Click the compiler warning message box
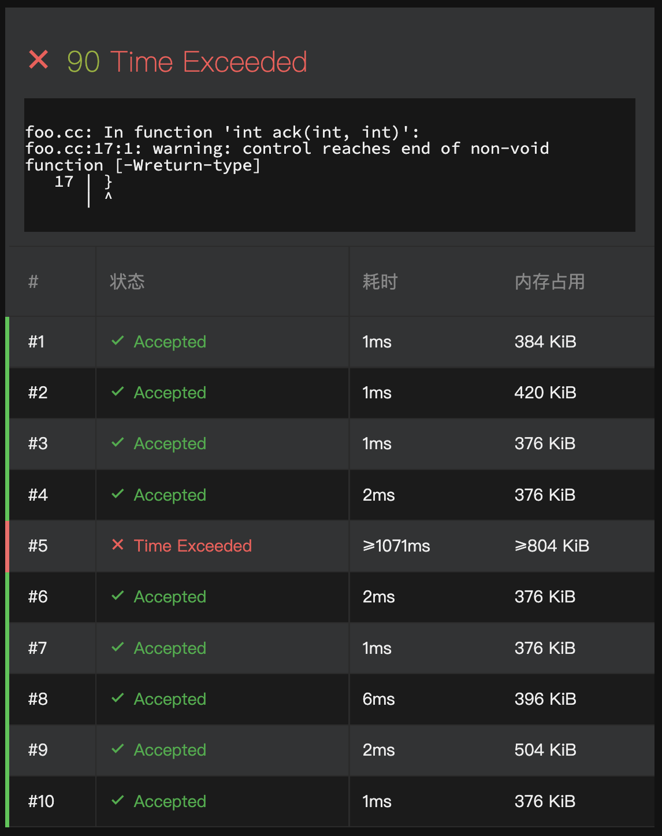The width and height of the screenshot is (662, 836). [x=329, y=165]
